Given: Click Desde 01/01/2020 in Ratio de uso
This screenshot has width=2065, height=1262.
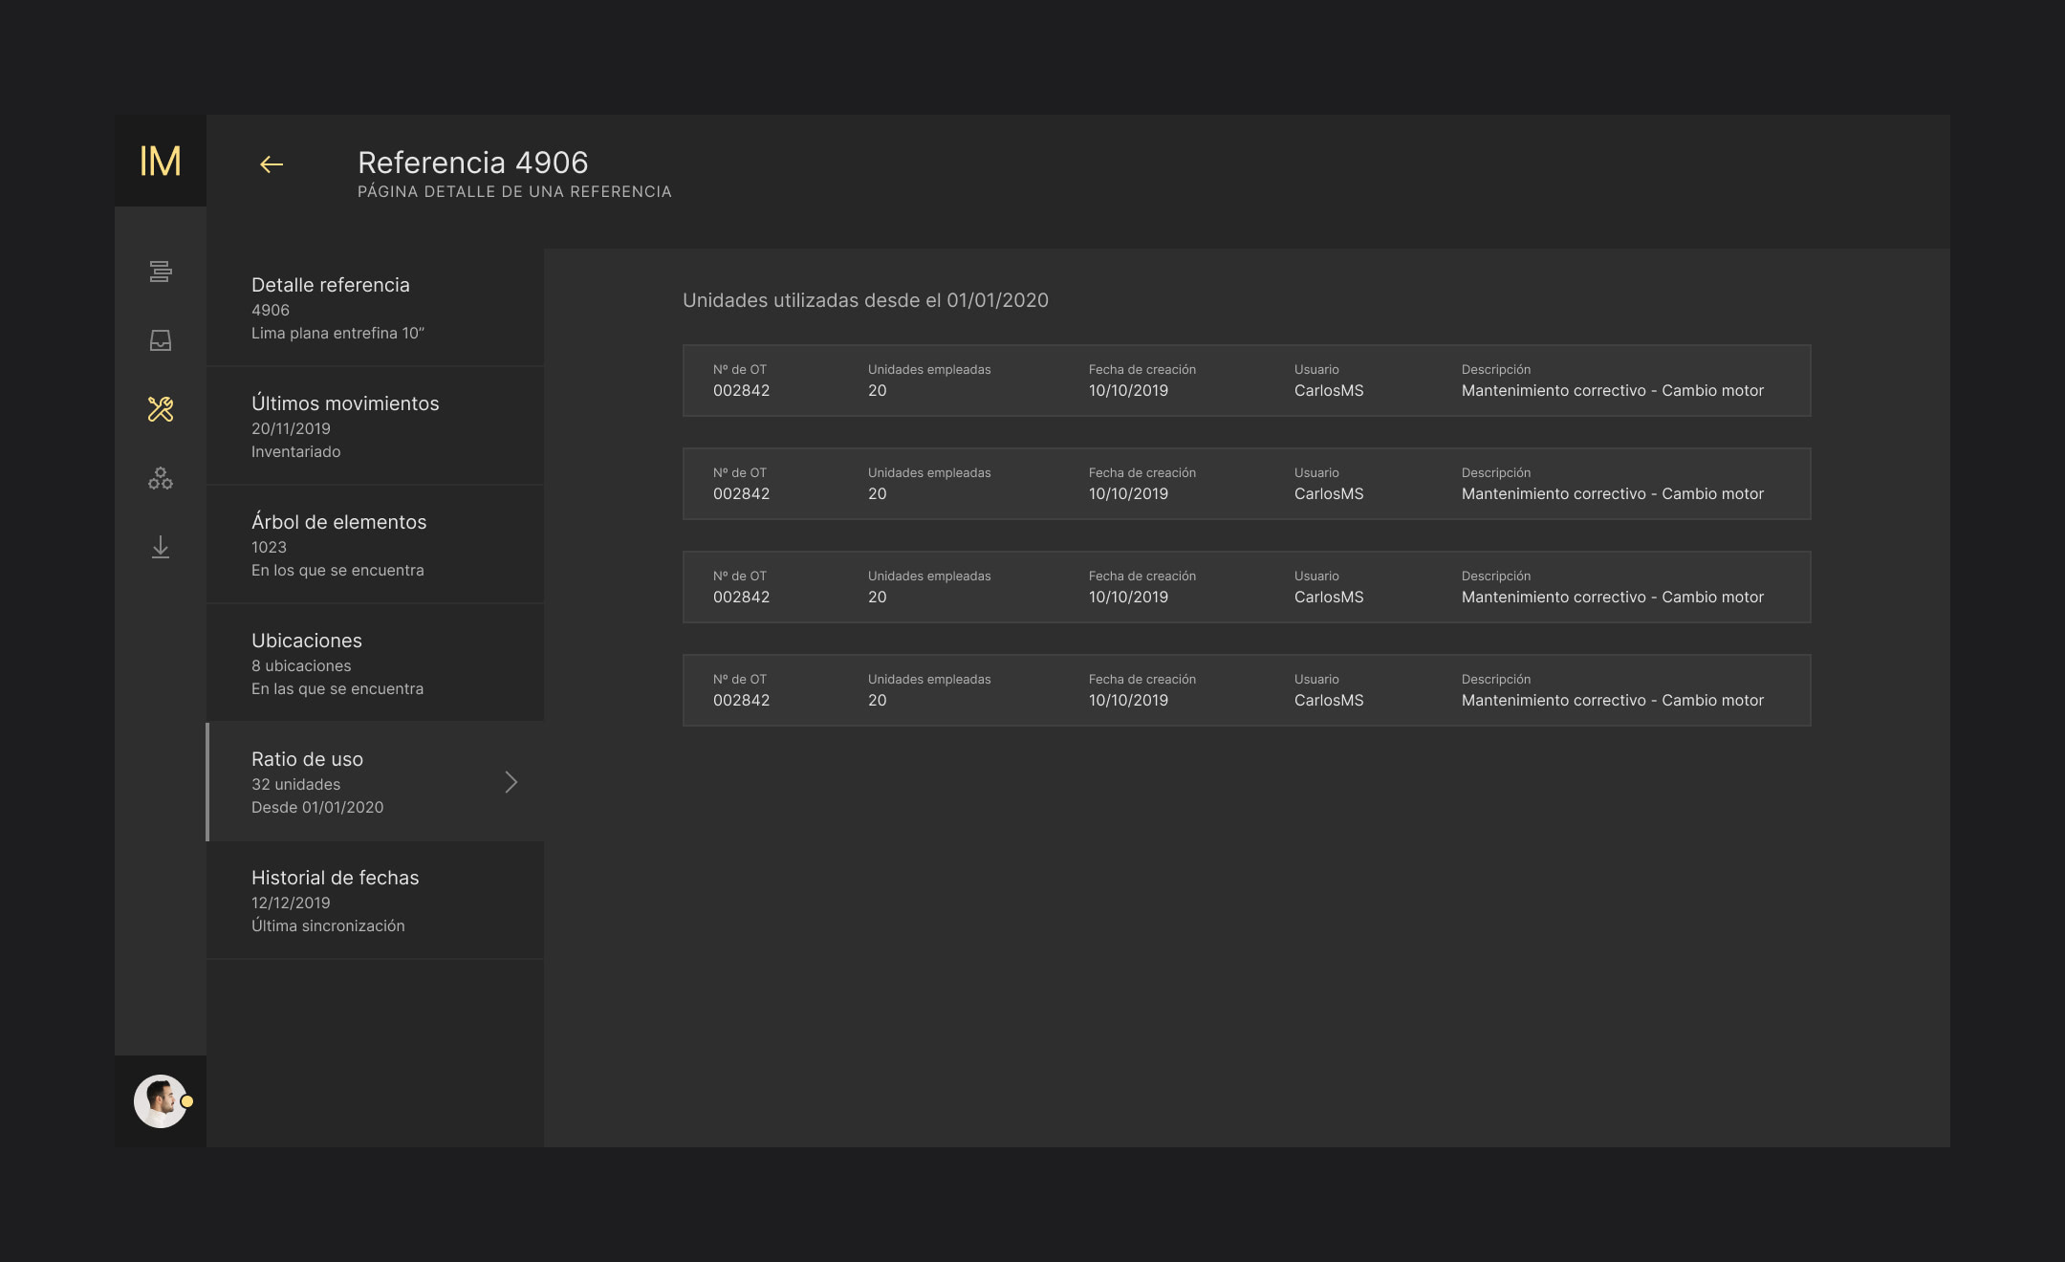Looking at the screenshot, I should [317, 807].
